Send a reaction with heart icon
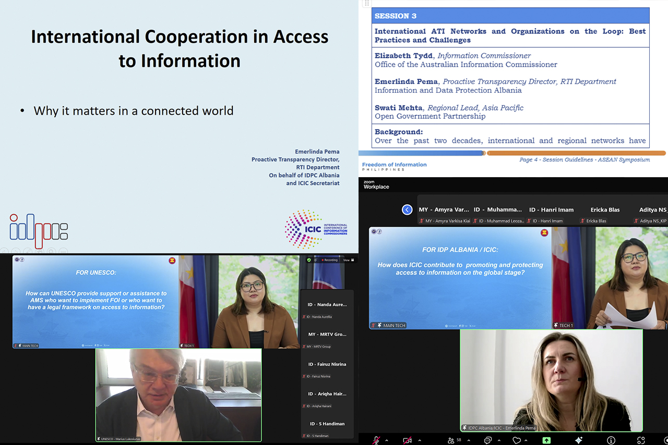Image resolution: width=668 pixels, height=445 pixels. [517, 440]
